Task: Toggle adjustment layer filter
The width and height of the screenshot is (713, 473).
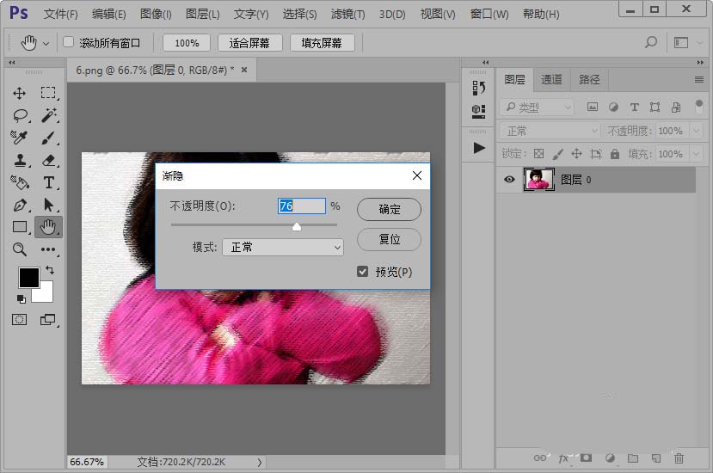Action: click(x=613, y=107)
